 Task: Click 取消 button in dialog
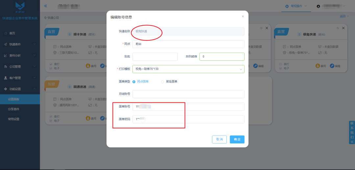[219, 139]
